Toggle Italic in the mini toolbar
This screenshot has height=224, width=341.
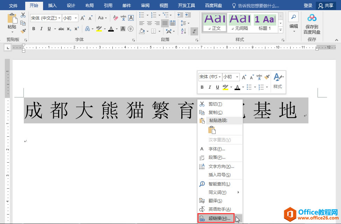tap(210, 87)
